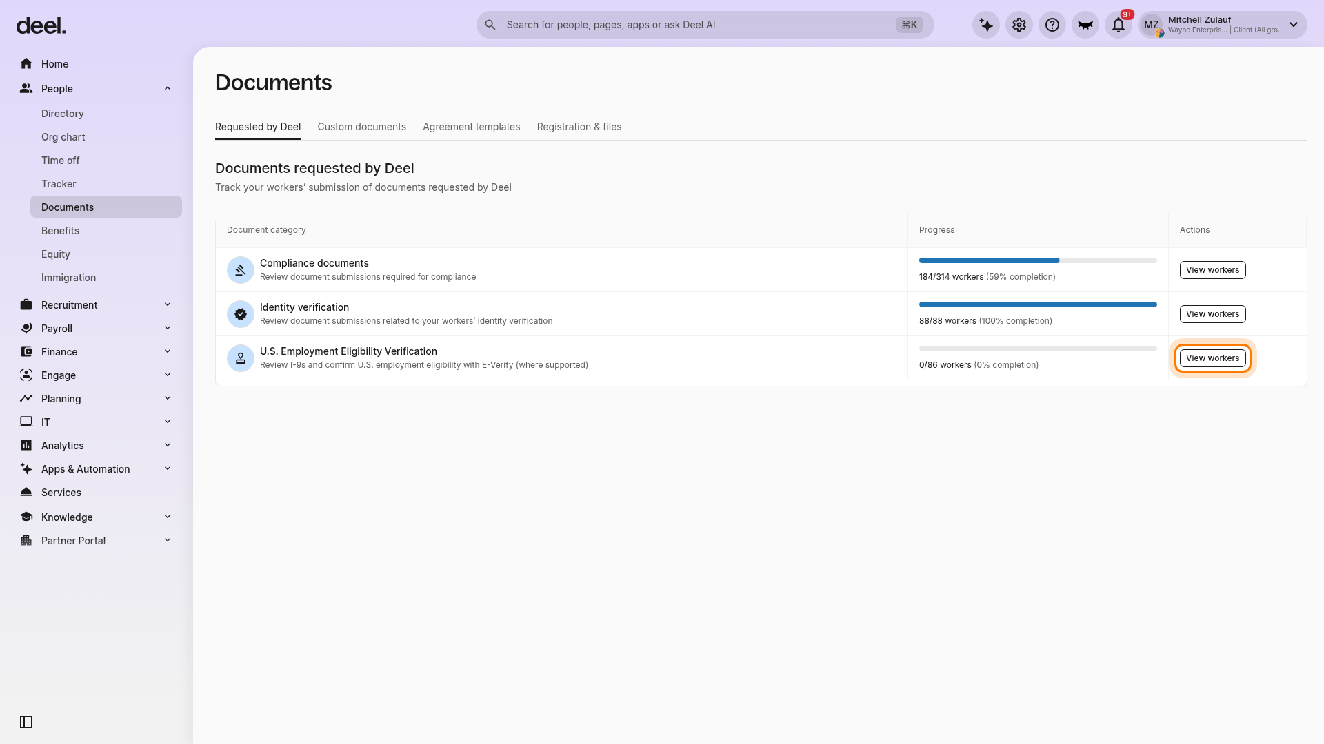The image size is (1324, 744).
Task: Click the Home house icon
Action: (x=26, y=63)
